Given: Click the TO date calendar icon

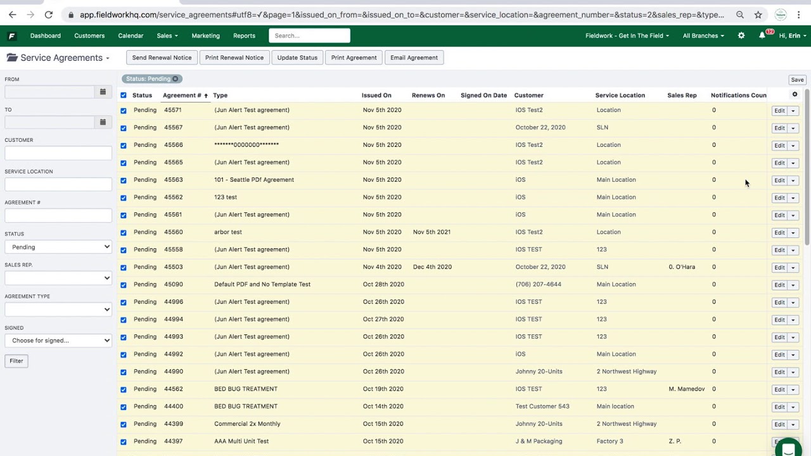Looking at the screenshot, I should pyautogui.click(x=103, y=122).
